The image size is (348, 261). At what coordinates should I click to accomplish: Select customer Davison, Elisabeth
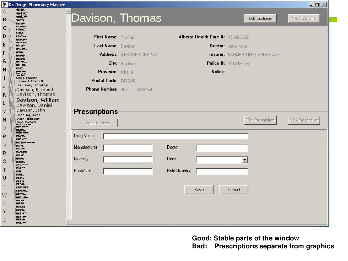pos(35,90)
